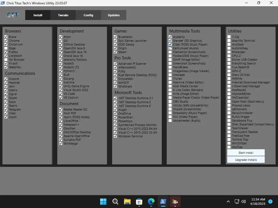Image resolution: width=278 pixels, height=208 pixels.
Task: Toggle the Notepad++ checkbox
Action: tap(61, 125)
